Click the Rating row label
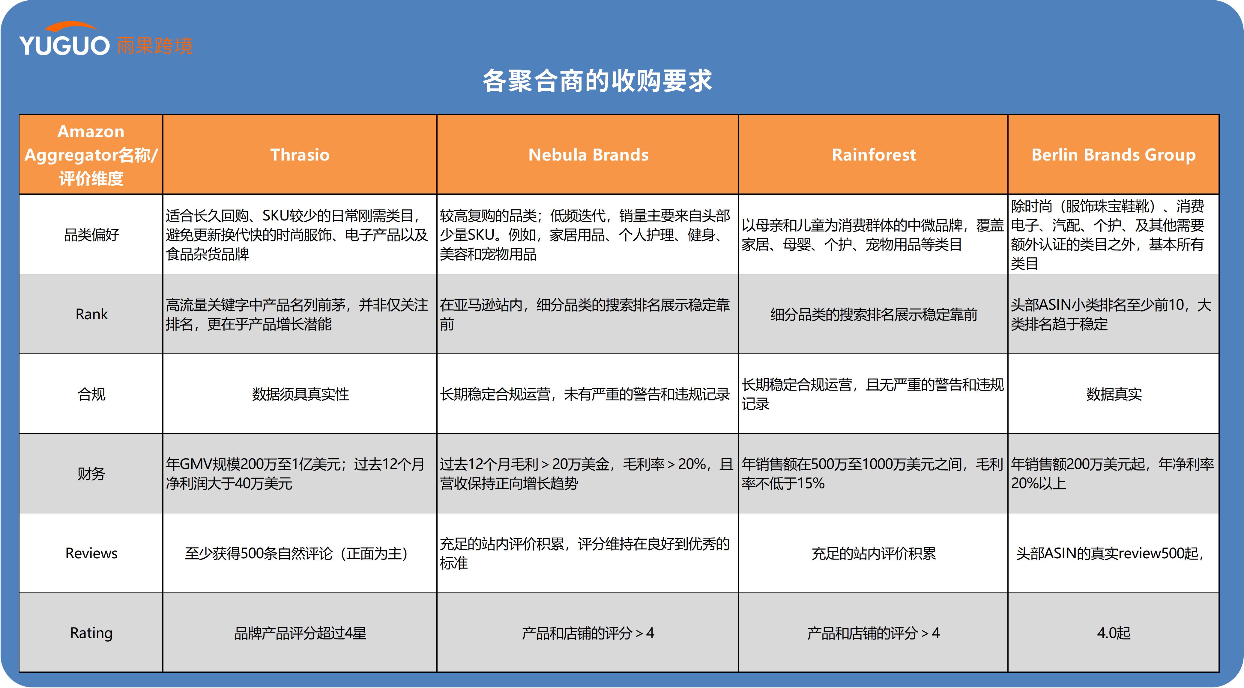This screenshot has height=688, width=1244. click(x=91, y=633)
